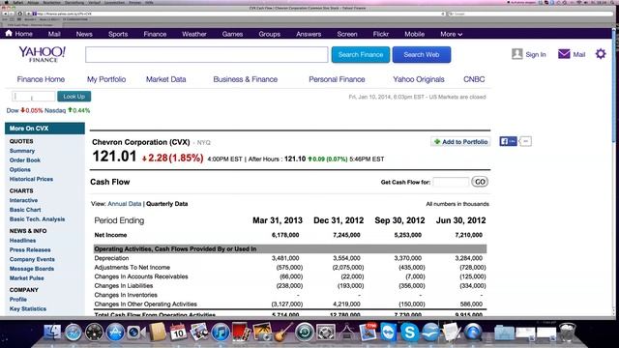619x348 pixels.
Task: Click the GO button for cash flow
Action: (x=480, y=182)
